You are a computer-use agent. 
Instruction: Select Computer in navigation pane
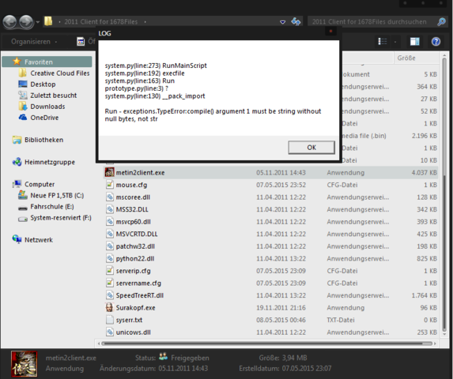tap(40, 184)
